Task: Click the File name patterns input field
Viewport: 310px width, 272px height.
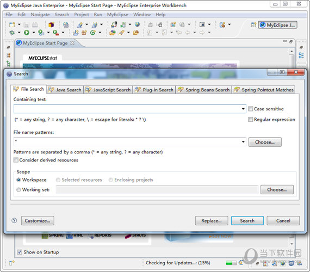Action: (129, 141)
